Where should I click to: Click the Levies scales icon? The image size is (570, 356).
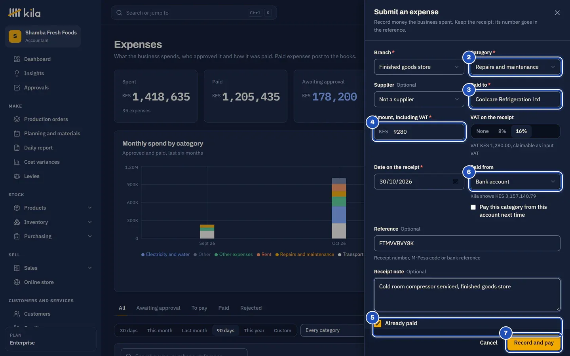tap(17, 176)
